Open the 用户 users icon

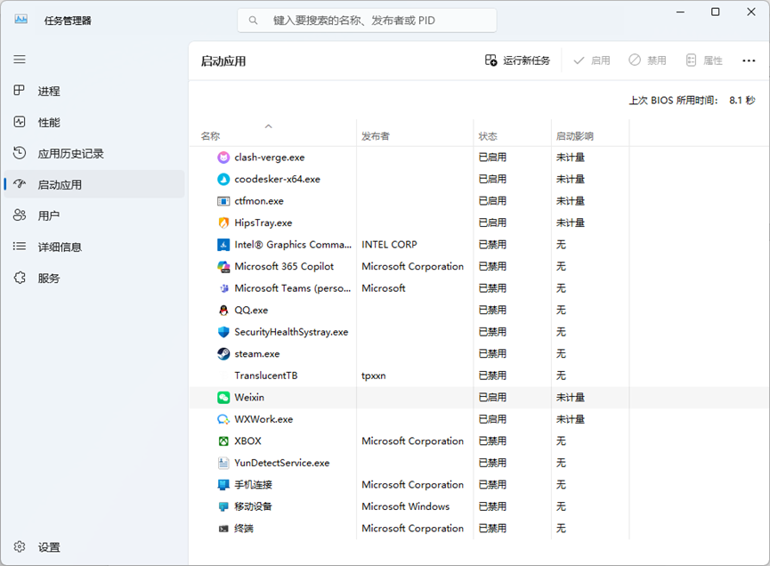(x=20, y=215)
